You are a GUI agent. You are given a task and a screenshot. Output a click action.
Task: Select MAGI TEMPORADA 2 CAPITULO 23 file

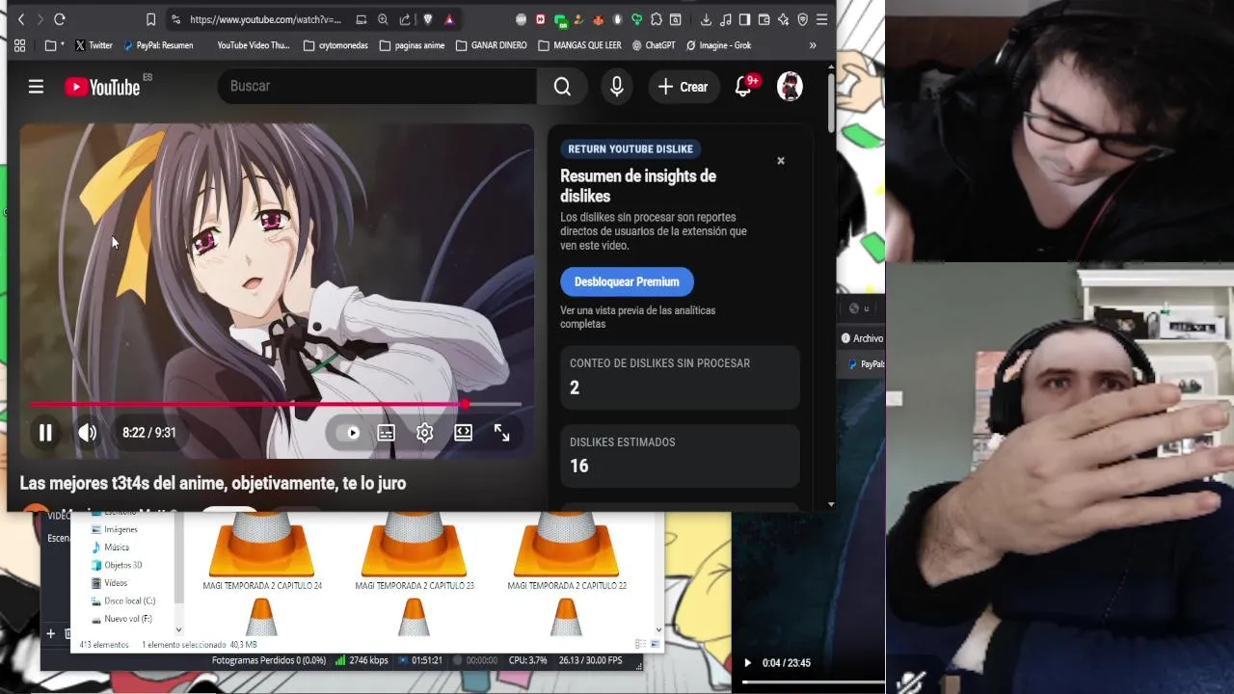[415, 551]
